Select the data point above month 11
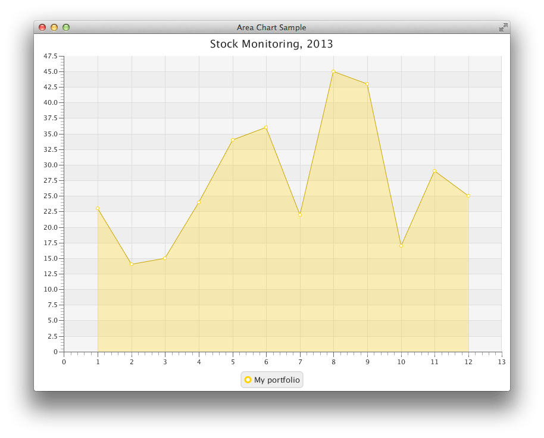The image size is (544, 438). [x=435, y=171]
